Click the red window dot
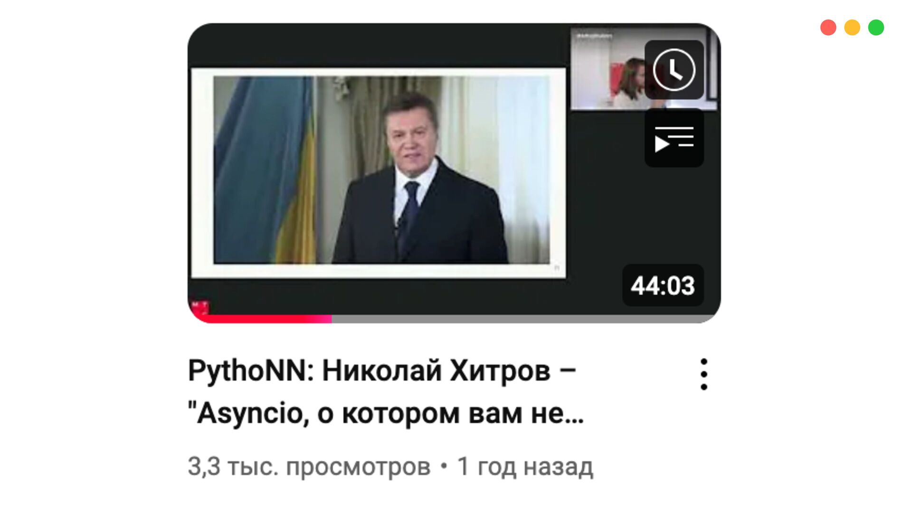Viewport: 912px width, 513px height. [x=828, y=28]
